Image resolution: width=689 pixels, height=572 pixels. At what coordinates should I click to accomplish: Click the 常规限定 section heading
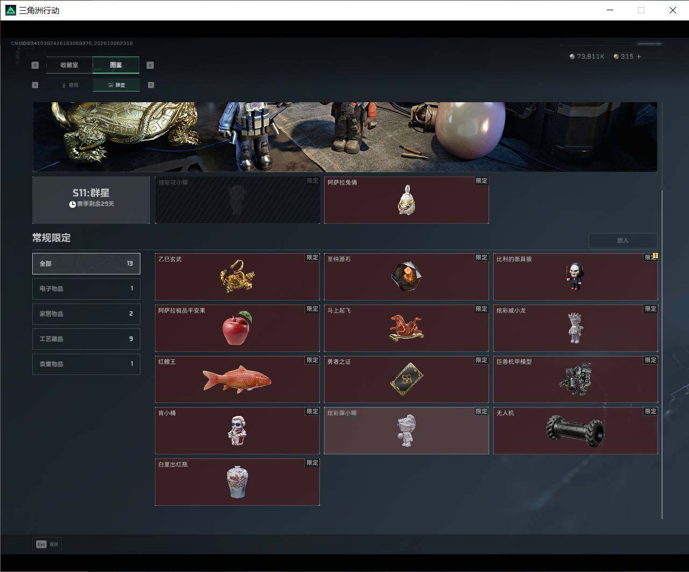click(x=52, y=238)
